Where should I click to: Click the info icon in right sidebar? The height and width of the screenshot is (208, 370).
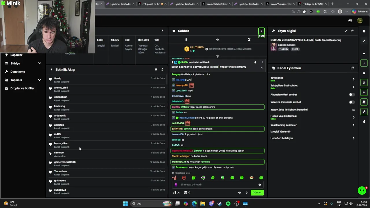[x=364, y=31]
